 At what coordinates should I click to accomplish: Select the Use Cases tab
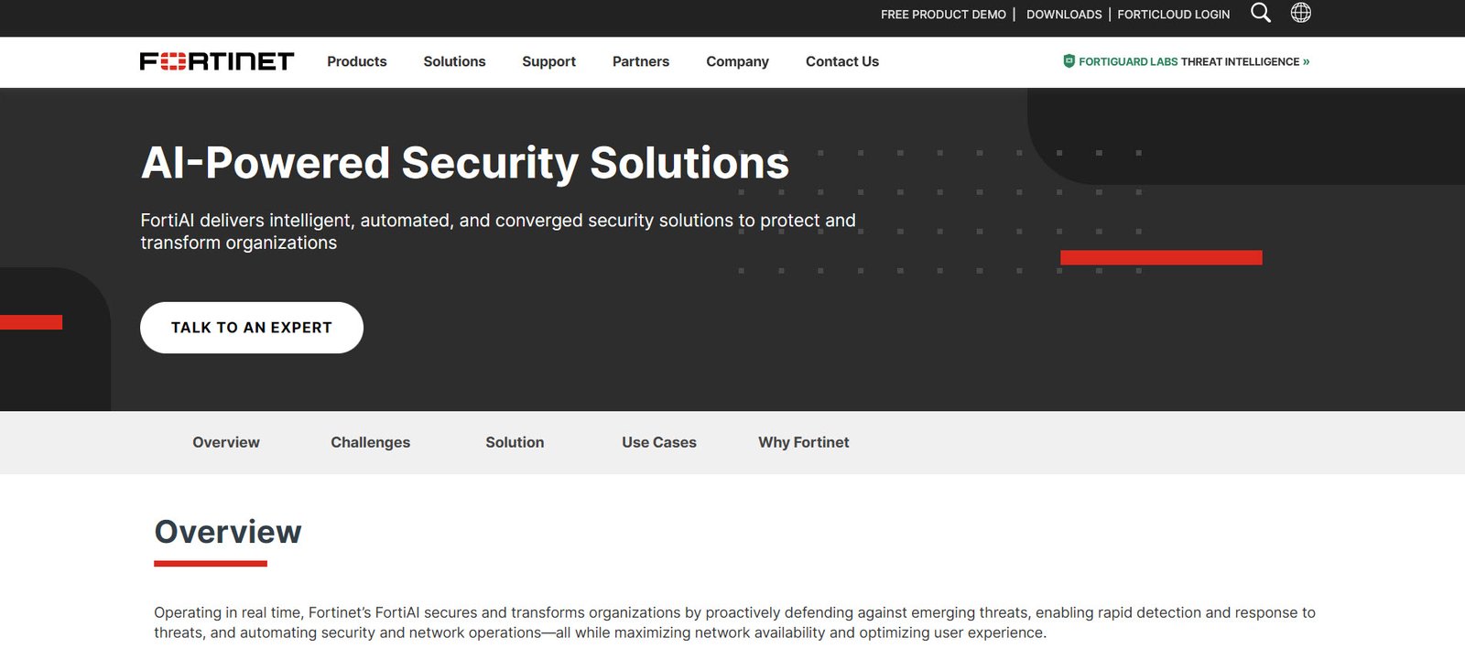659,442
